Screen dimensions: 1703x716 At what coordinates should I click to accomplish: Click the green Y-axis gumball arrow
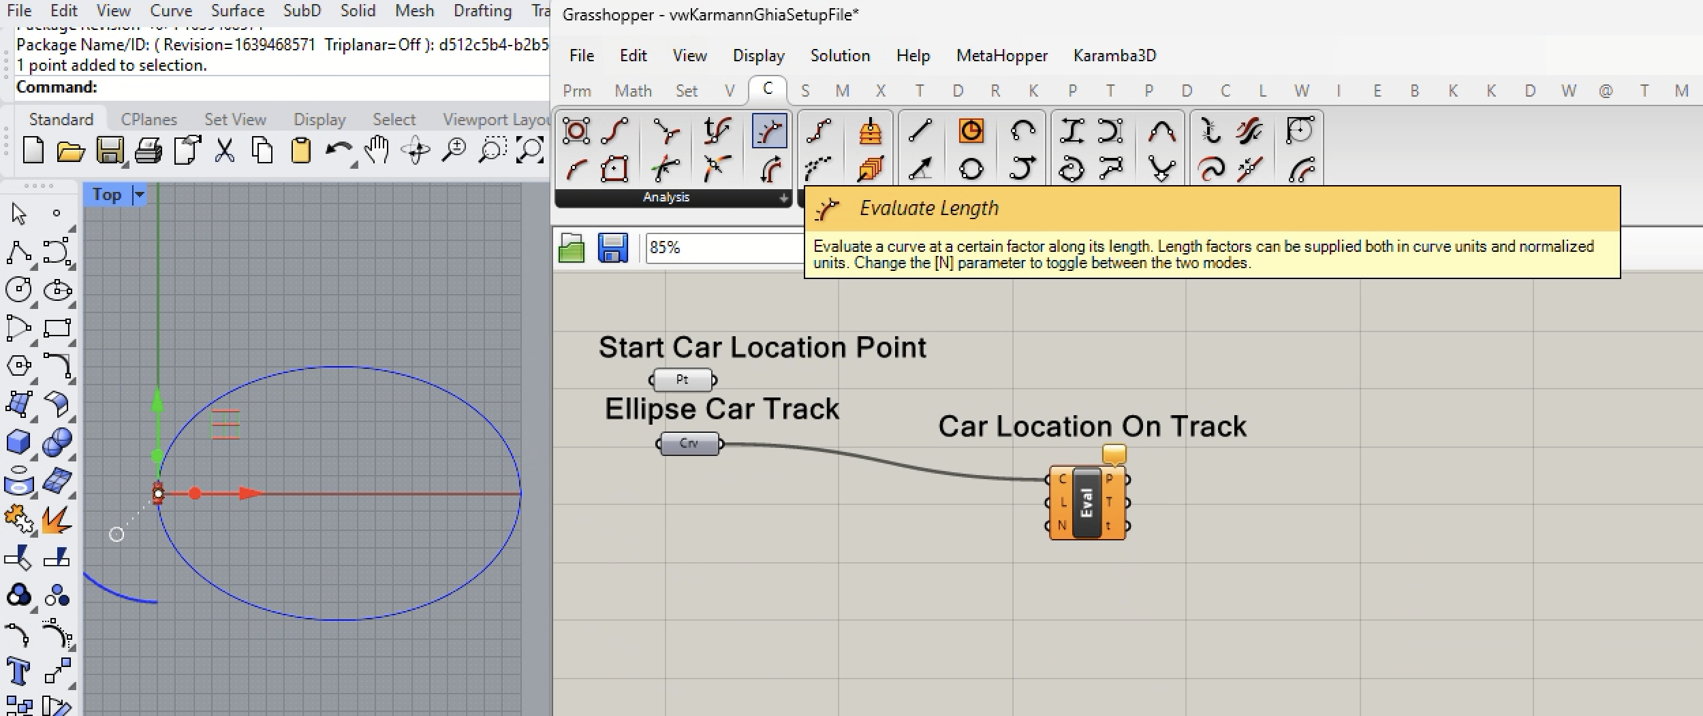tap(157, 401)
